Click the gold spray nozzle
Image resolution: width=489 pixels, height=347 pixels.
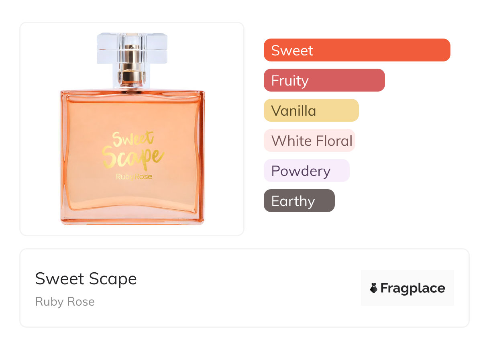pyautogui.click(x=132, y=64)
